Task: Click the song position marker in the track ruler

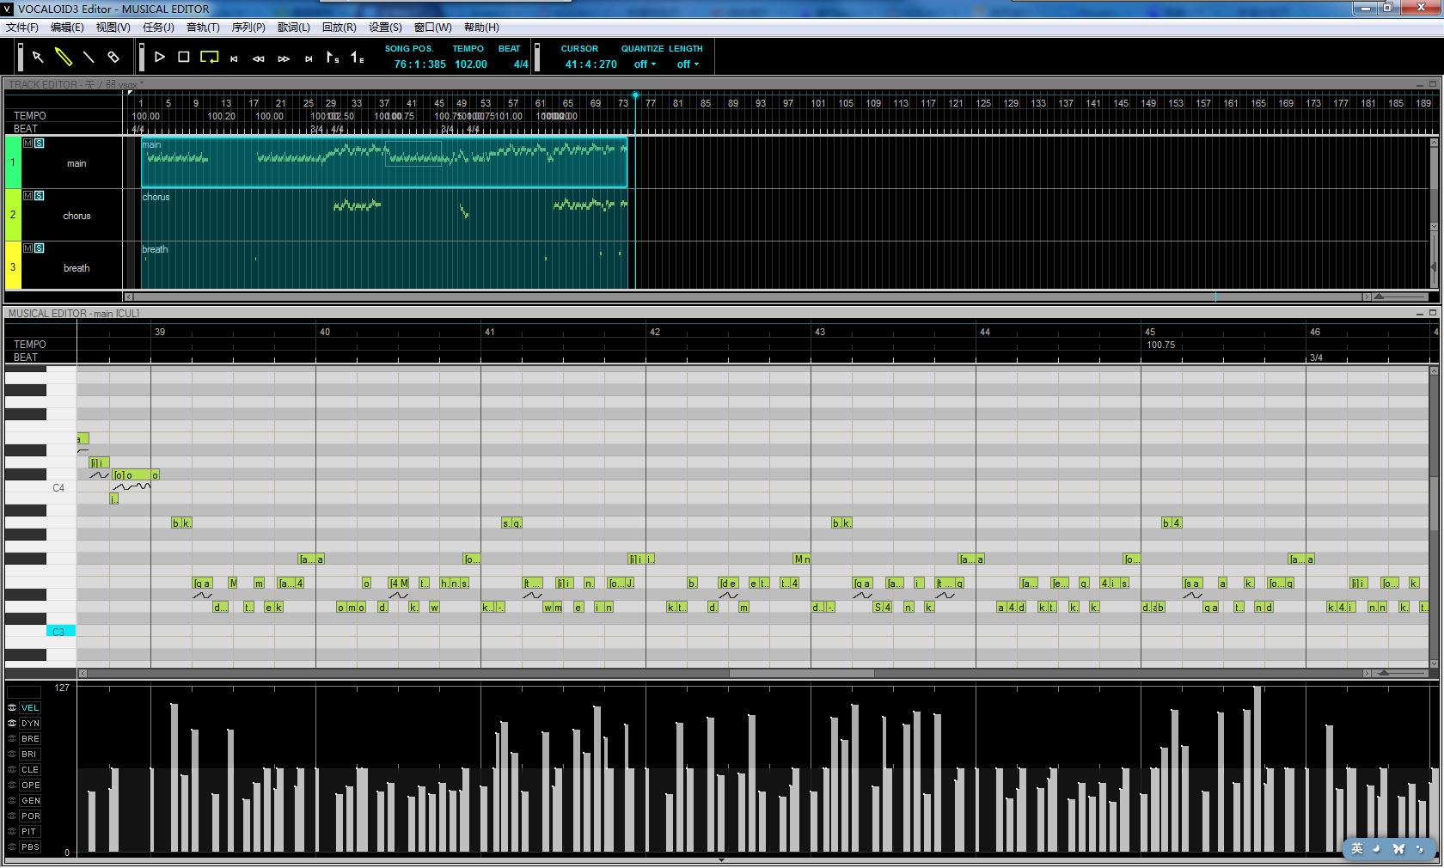Action: [x=635, y=95]
